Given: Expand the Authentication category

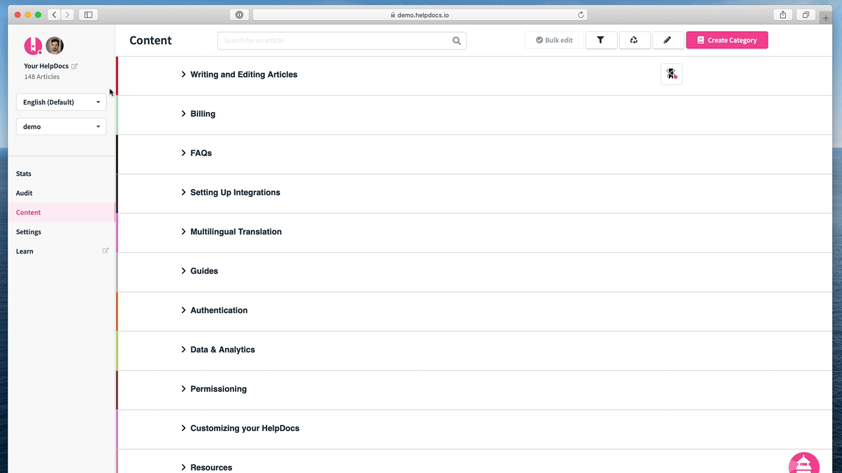Looking at the screenshot, I should click(x=184, y=310).
